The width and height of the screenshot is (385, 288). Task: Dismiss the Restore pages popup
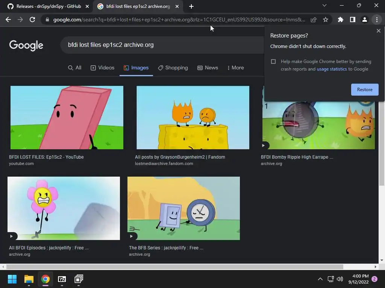pos(378,31)
